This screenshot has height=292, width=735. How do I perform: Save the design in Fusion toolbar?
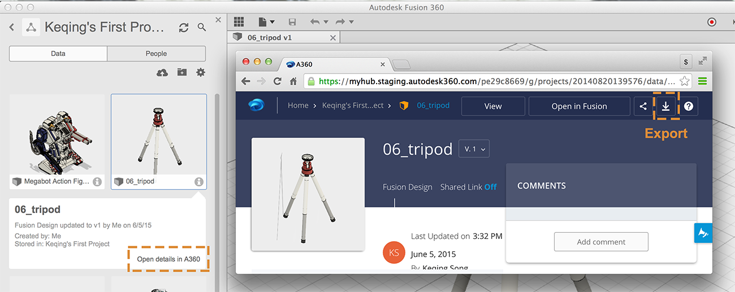292,22
